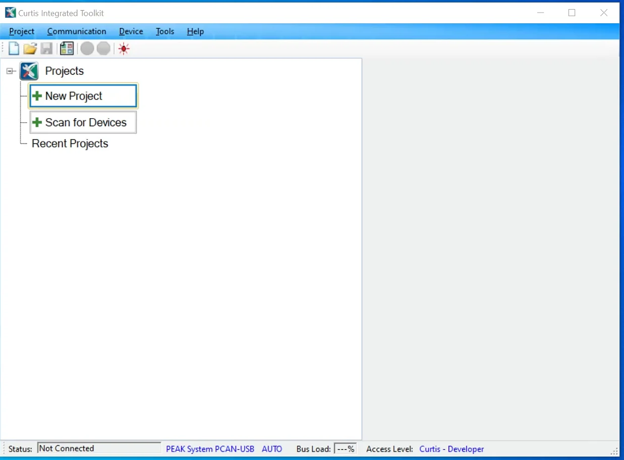Maximize the Curtis Integrated Toolkit window
Screen dimensions: 624x460
[572, 13]
